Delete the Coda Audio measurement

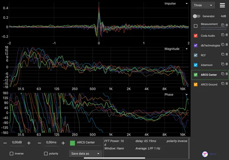tap(227, 35)
